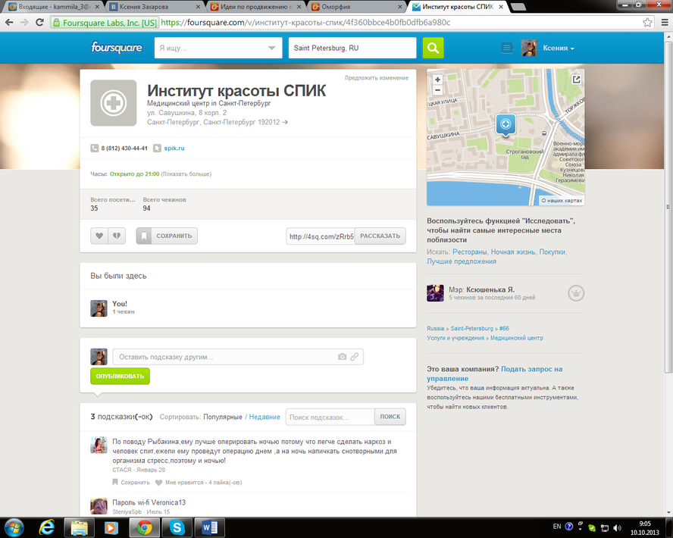Click the 'Рассказать' share button

380,236
